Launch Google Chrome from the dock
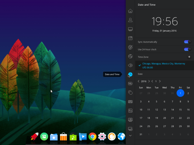 pyautogui.click(x=92, y=136)
